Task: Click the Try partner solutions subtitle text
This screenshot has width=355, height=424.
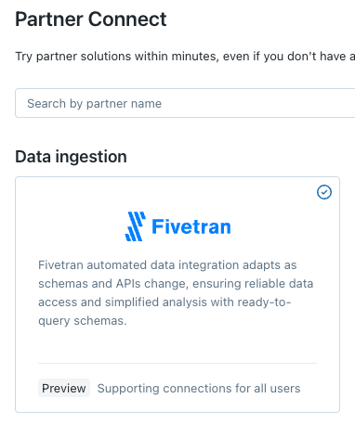Action: click(185, 57)
